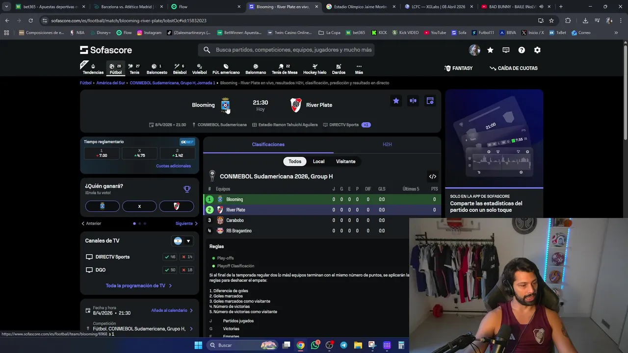Open TV channels country dropdown
Viewport: 628px width, 353px height.
coord(182,241)
